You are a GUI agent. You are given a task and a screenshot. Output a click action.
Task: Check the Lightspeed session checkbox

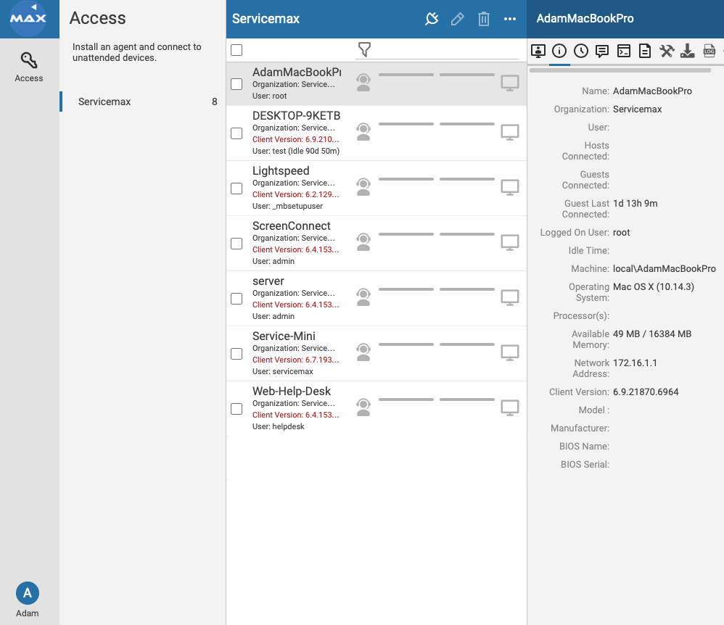(x=236, y=189)
